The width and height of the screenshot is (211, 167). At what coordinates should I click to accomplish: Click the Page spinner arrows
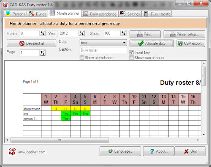pyautogui.click(x=42, y=53)
